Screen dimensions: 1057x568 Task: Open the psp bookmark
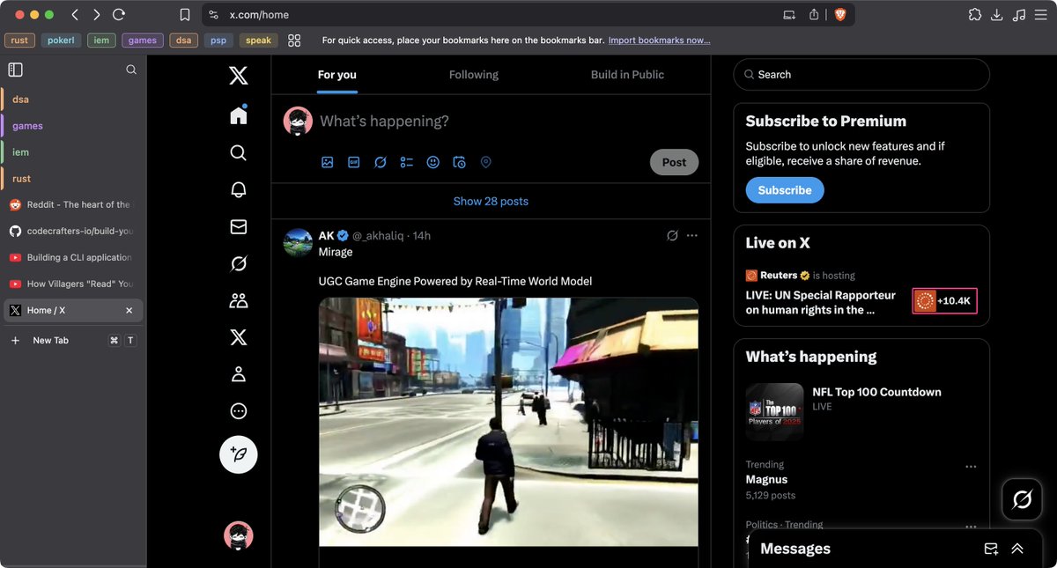(218, 40)
